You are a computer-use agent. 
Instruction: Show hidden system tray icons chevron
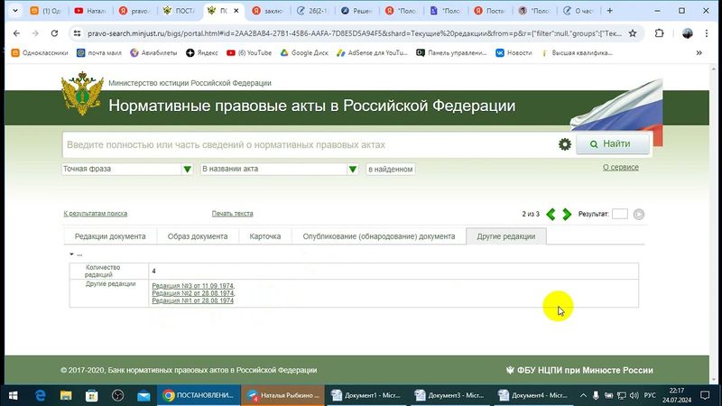[x=583, y=395]
